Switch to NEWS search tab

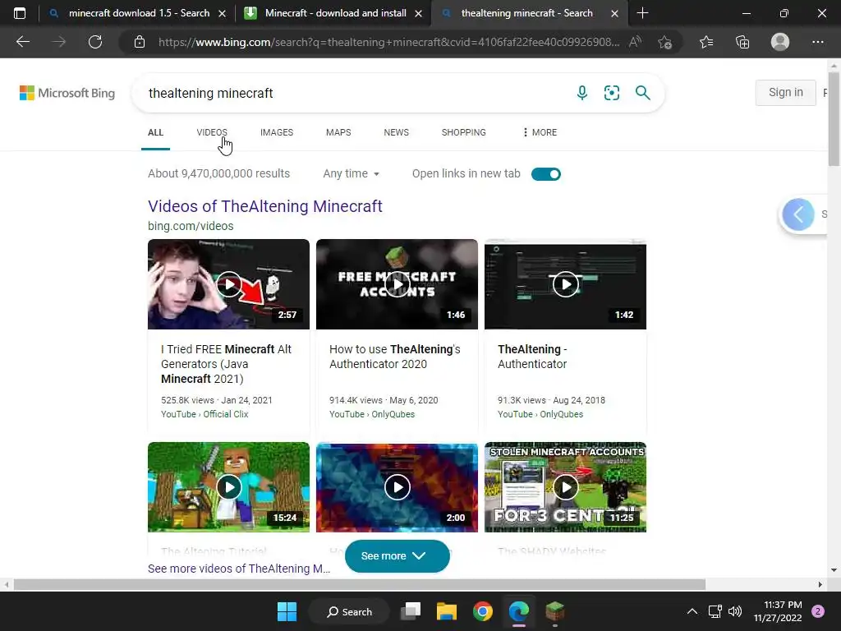[397, 132]
